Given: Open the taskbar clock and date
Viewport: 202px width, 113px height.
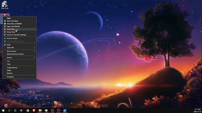Looking at the screenshot, I should pos(198,110).
